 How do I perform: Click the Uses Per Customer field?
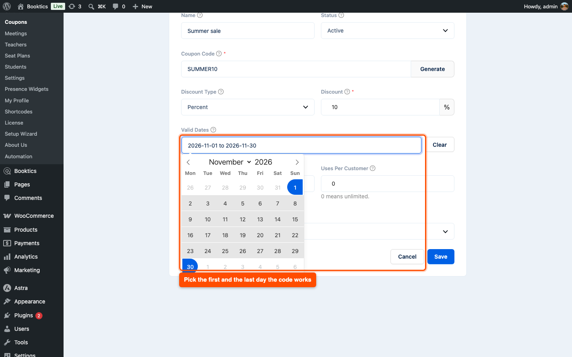[387, 184]
